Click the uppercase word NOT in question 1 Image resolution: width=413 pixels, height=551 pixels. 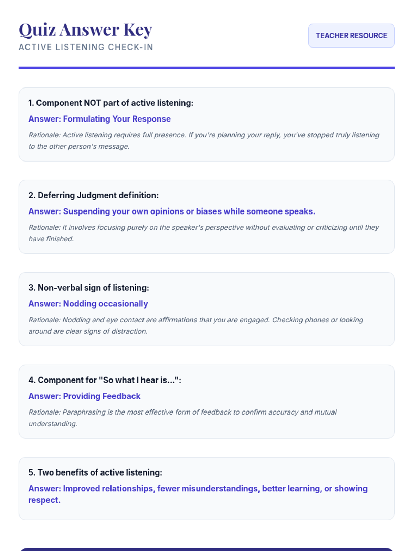pyautogui.click(x=92, y=103)
